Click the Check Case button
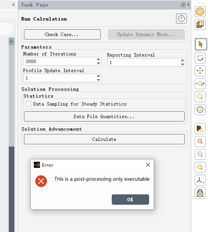208x232 pixels. [62, 34]
